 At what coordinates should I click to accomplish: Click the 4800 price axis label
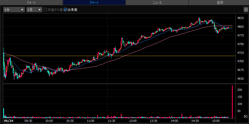[x=240, y=27]
